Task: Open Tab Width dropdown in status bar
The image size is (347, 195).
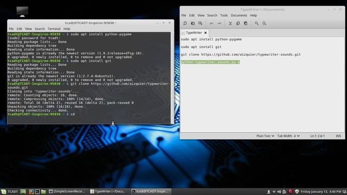Action: [288, 136]
